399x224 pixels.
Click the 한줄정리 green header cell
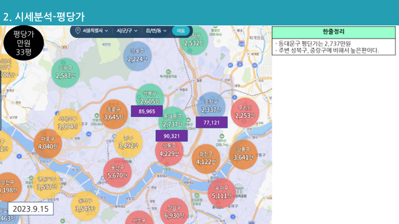(x=334, y=32)
